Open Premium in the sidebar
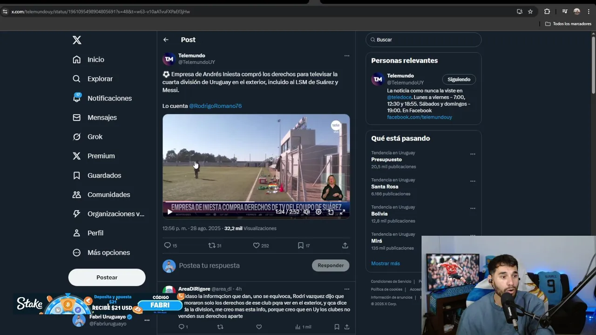Viewport: 596px width, 335px height. pyautogui.click(x=94, y=156)
